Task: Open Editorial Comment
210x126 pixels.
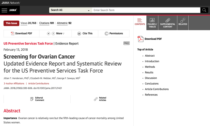Action: tap(37, 99)
